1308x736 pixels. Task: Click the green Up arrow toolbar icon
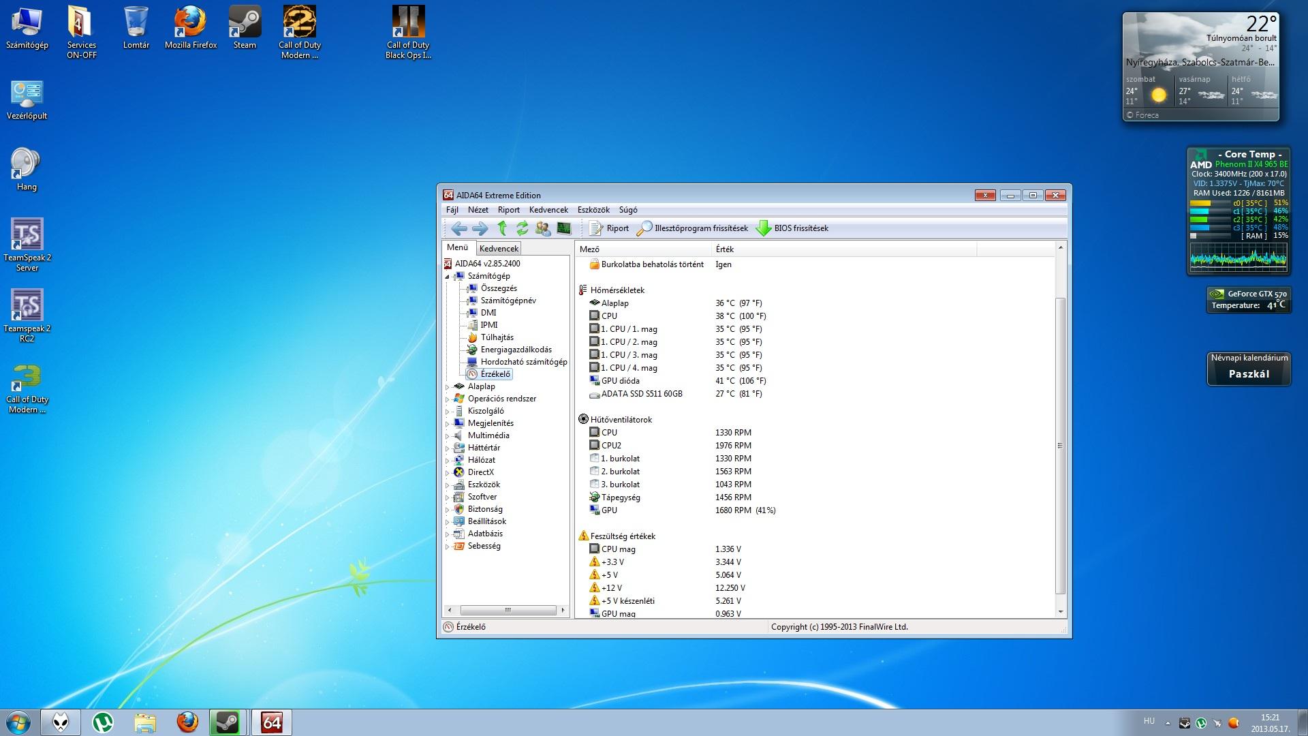[502, 228]
